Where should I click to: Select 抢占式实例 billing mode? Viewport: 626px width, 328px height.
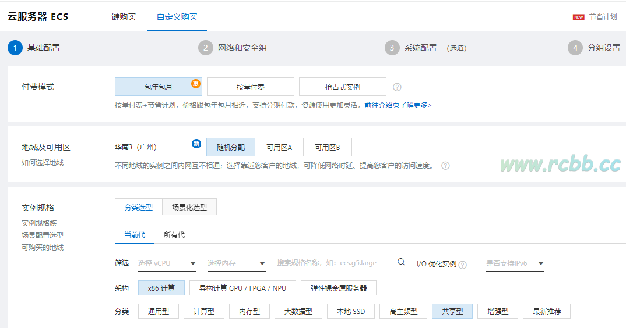tap(343, 87)
